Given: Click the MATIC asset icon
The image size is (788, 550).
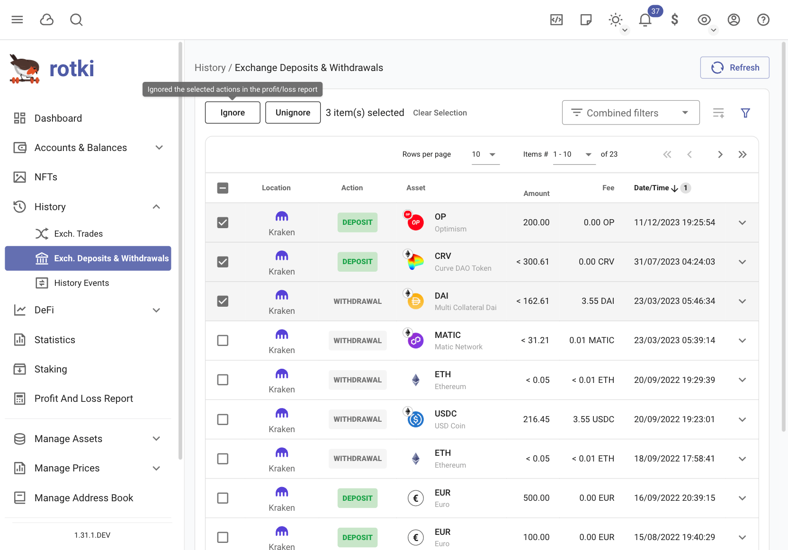Looking at the screenshot, I should tap(415, 340).
